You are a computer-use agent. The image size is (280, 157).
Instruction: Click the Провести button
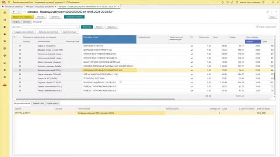(55, 17)
